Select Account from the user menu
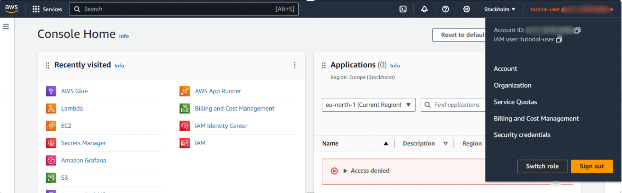This screenshot has width=622, height=193. (x=506, y=69)
